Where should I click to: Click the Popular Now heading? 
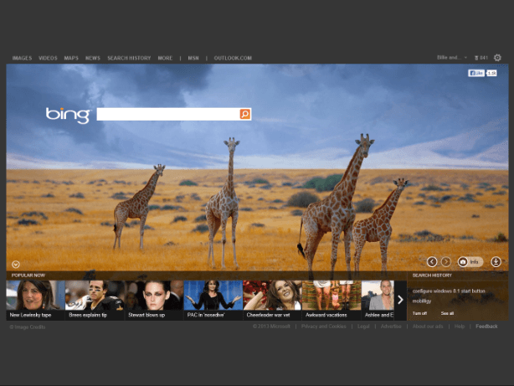[x=28, y=275]
